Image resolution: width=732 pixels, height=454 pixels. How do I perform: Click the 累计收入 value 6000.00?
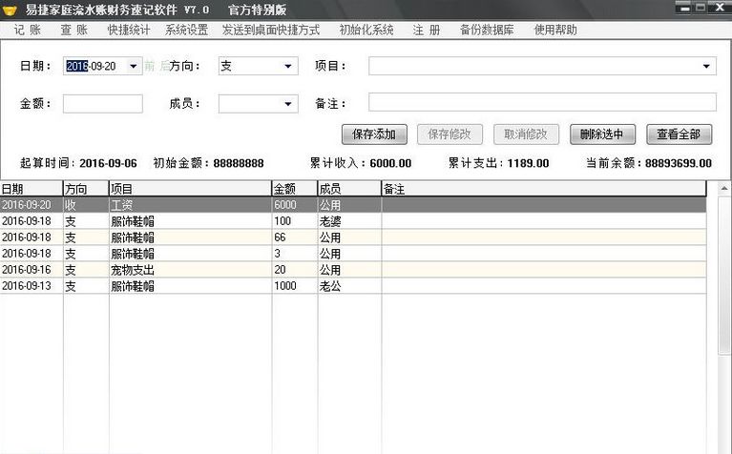[390, 163]
